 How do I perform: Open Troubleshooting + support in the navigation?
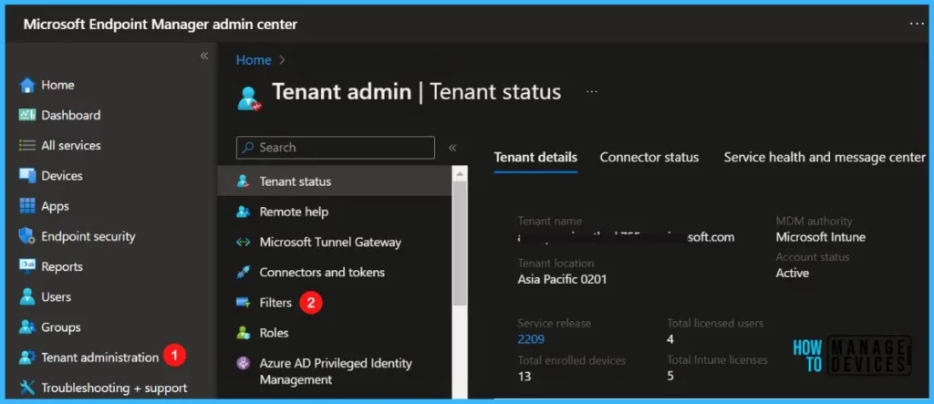click(114, 388)
